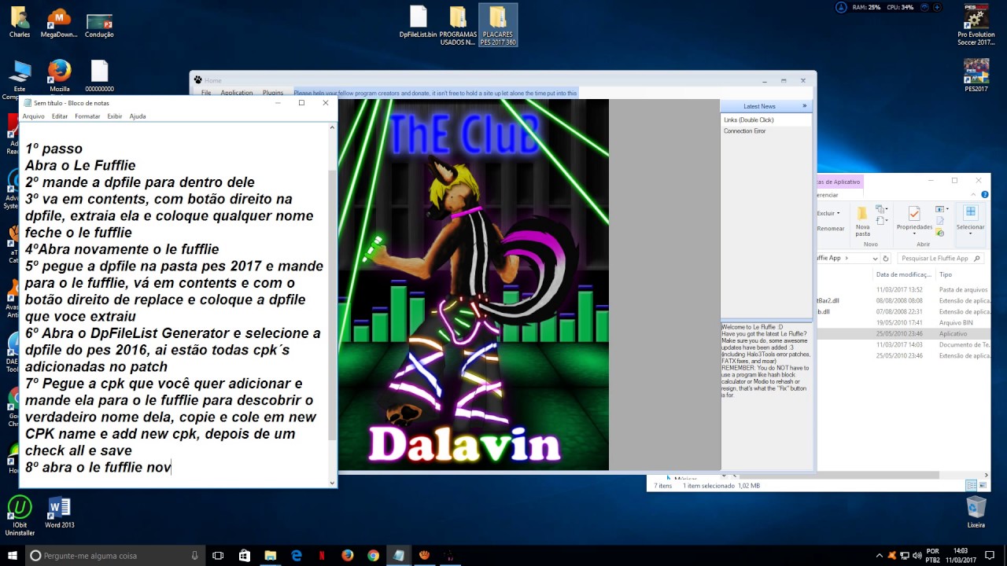Switch to Notepad on the taskbar
The image size is (1007, 566).
(399, 555)
